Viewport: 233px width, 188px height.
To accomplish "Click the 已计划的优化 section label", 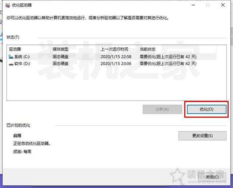I will point(18,125).
